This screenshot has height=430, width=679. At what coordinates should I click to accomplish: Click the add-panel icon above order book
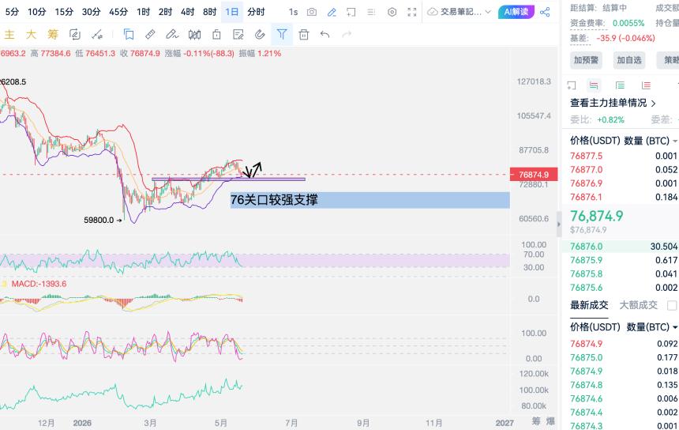point(572,85)
